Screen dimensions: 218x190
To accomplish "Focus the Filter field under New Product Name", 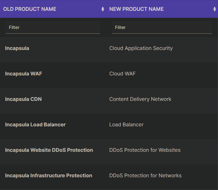I will pyautogui.click(x=162, y=28).
